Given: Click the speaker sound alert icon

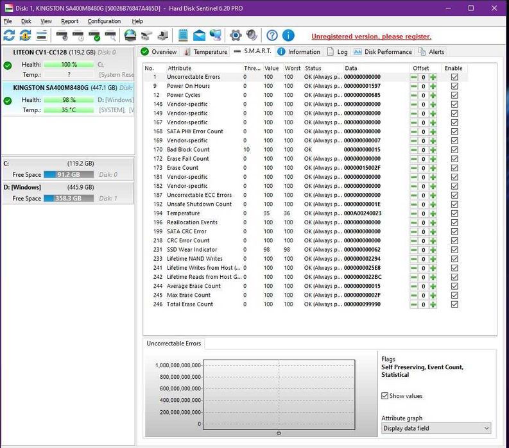Looking at the screenshot, I should click(252, 35).
